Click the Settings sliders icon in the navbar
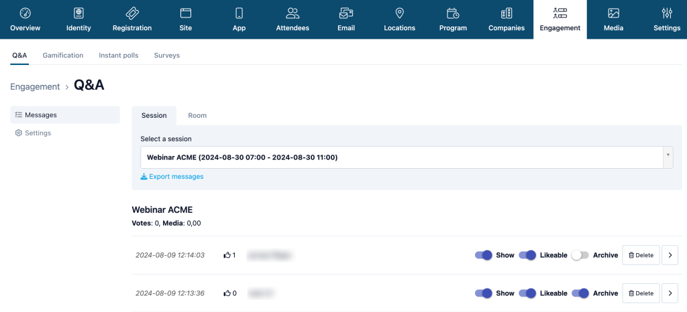Image resolution: width=687 pixels, height=312 pixels. point(667,13)
